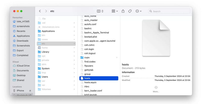Select the etc folder row

[x=56, y=44]
